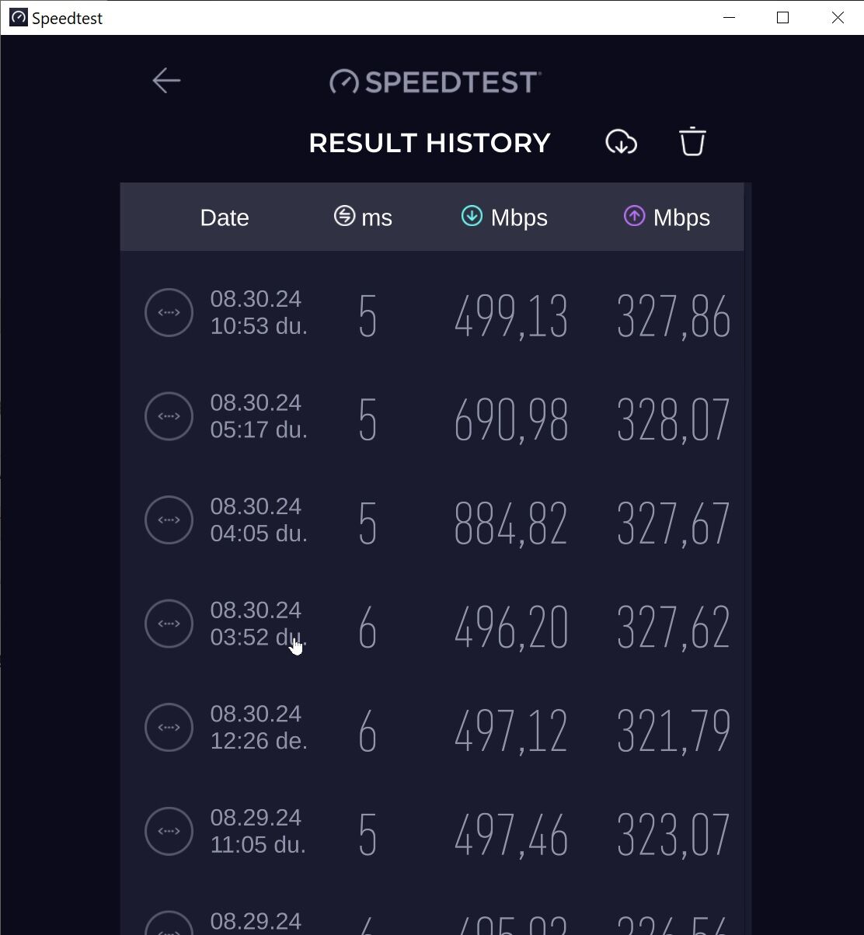Open the result with 321,79 upload speed
Viewport: 864px width, 935px height.
673,731
